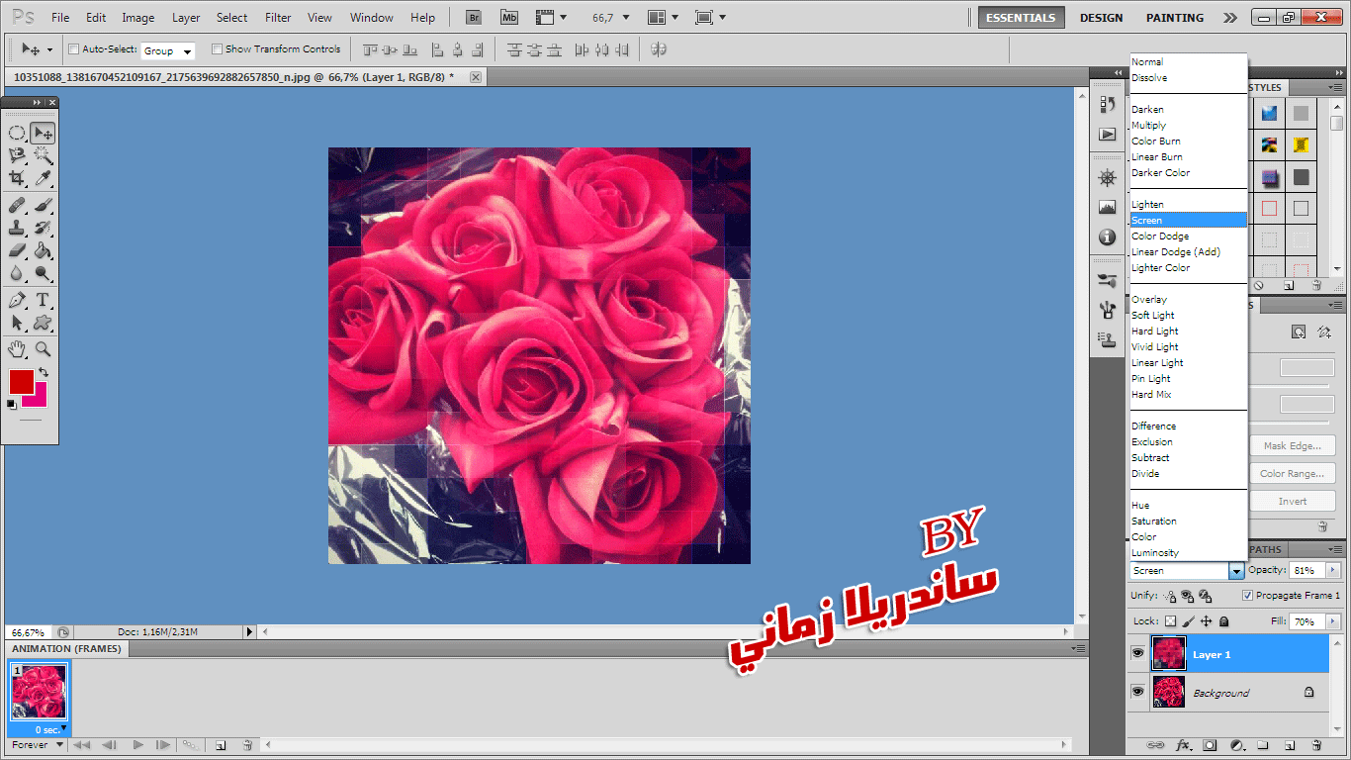Toggle Unify layer position icon
Image resolution: width=1351 pixels, height=760 pixels.
1170,596
